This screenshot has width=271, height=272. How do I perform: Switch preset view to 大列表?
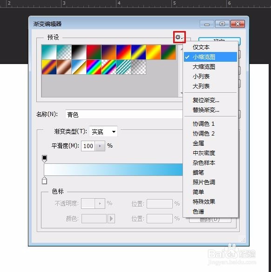tap(210, 86)
